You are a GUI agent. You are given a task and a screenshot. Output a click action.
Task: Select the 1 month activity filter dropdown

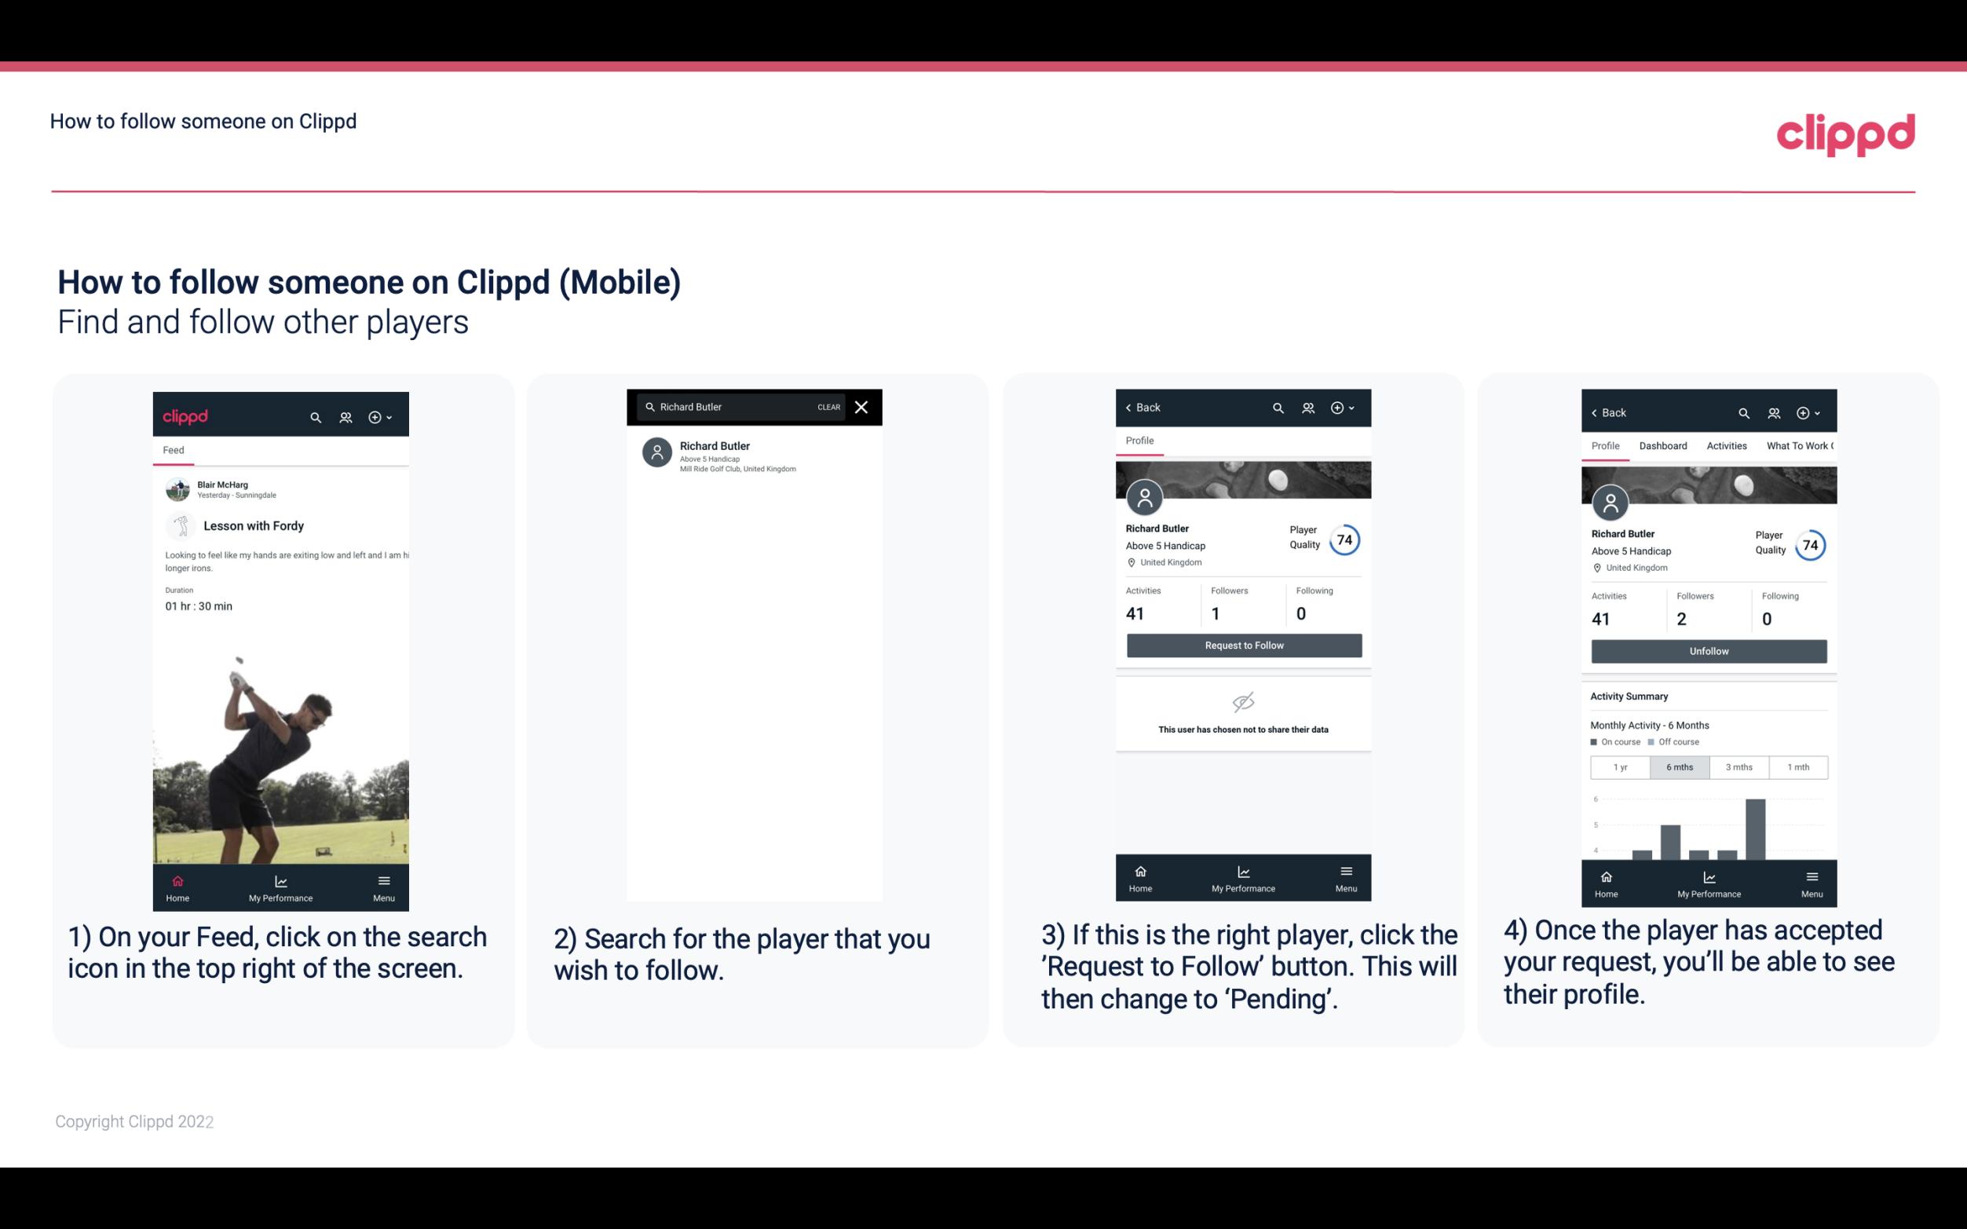click(1797, 766)
